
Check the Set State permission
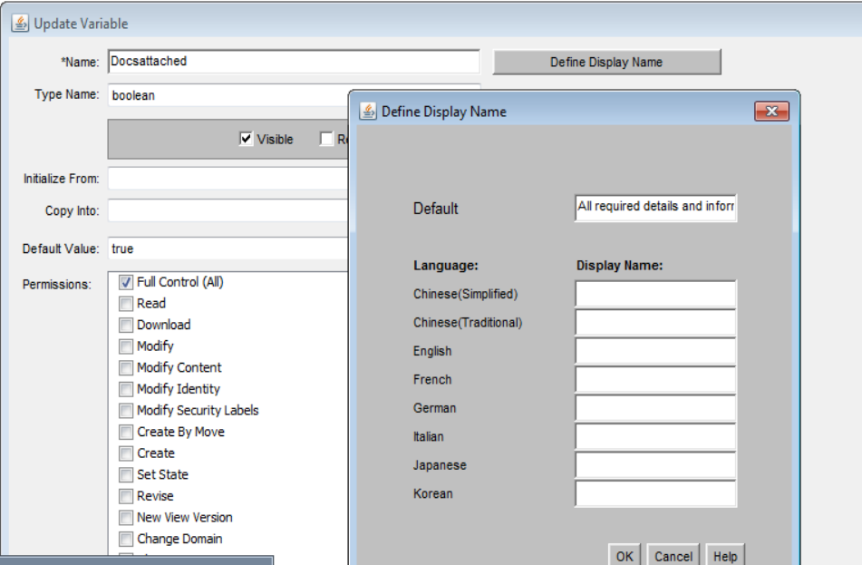coord(126,475)
